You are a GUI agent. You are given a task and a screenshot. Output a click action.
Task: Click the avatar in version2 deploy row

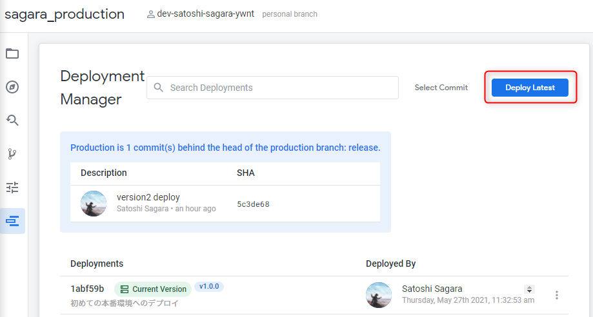point(94,204)
